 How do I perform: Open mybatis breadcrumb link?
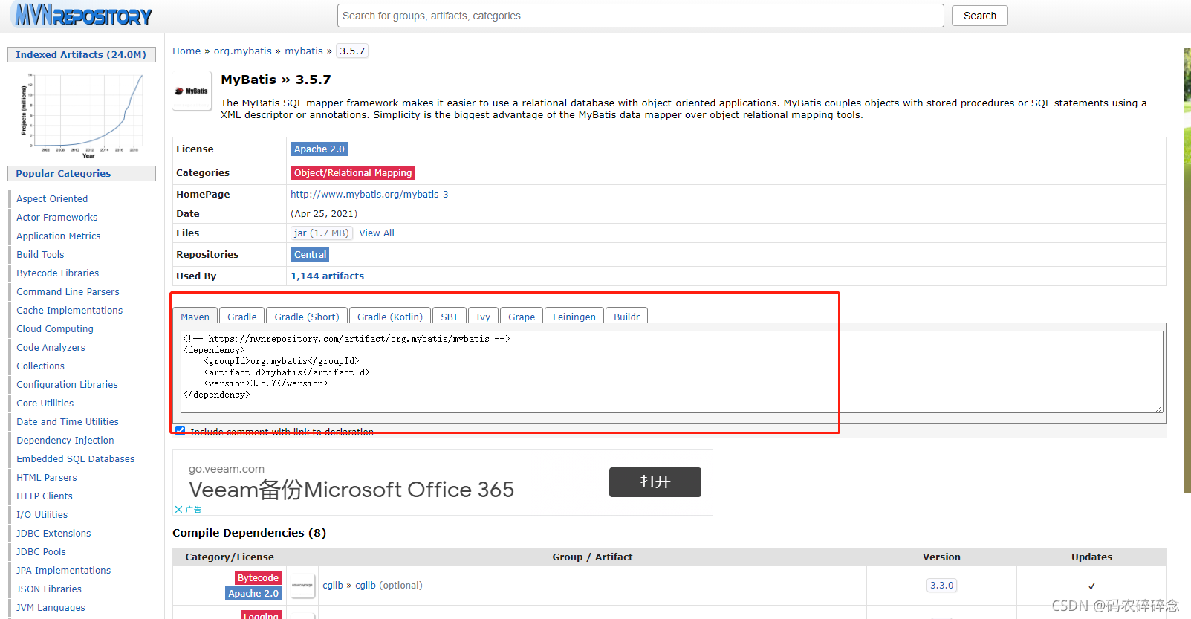pos(304,51)
